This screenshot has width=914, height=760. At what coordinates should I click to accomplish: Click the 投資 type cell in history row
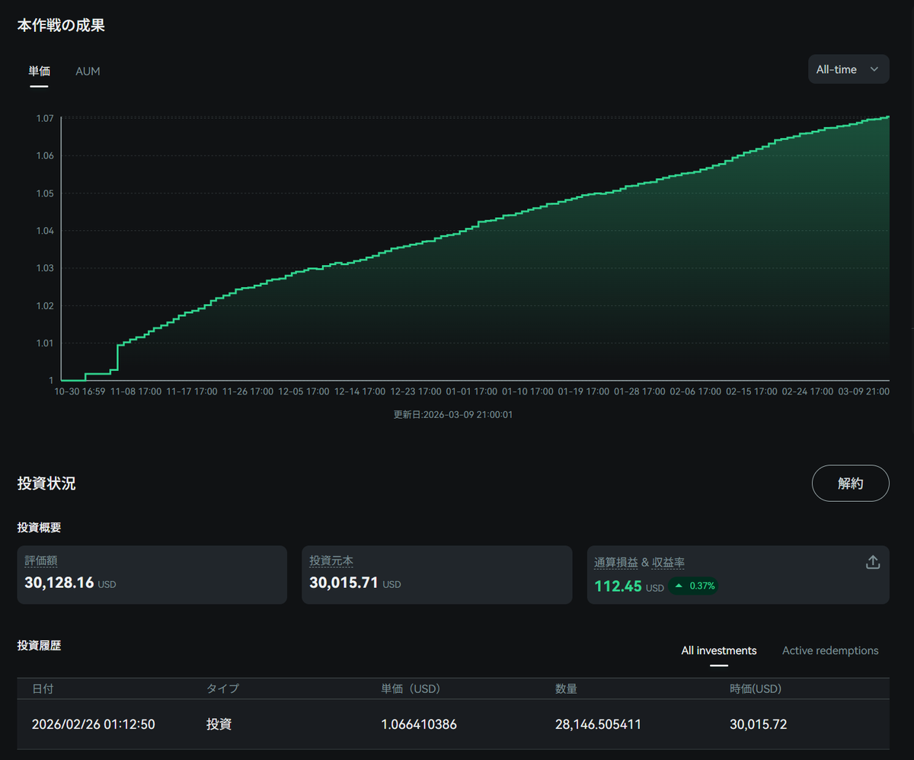tap(219, 724)
